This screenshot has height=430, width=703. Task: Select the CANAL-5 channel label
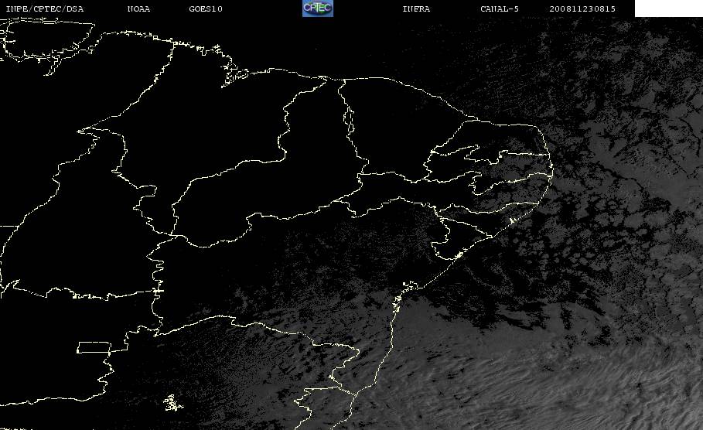click(500, 9)
